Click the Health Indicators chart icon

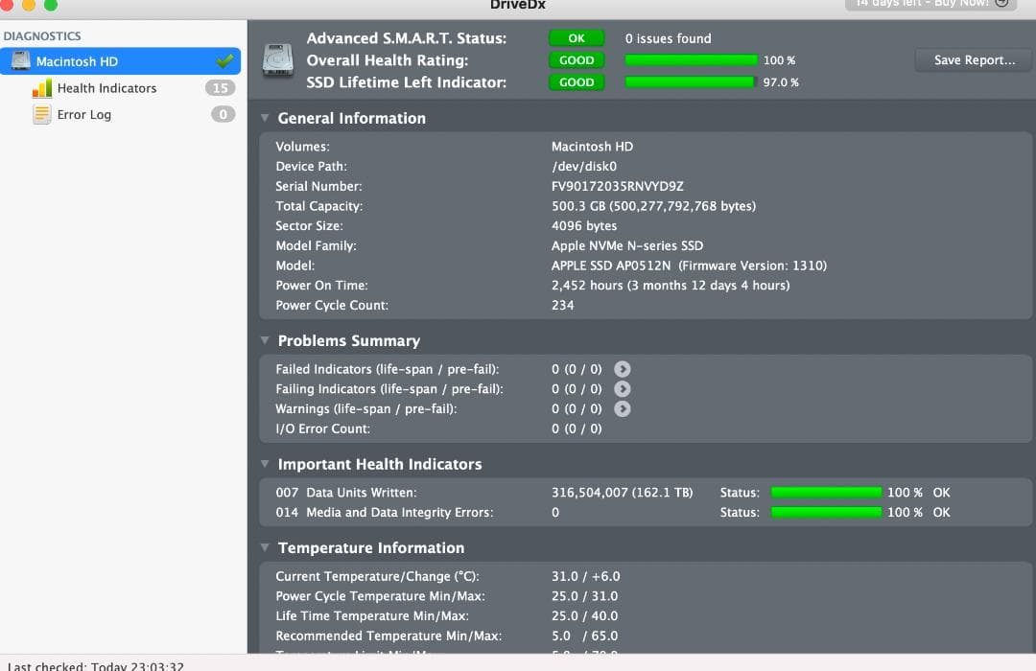(42, 87)
